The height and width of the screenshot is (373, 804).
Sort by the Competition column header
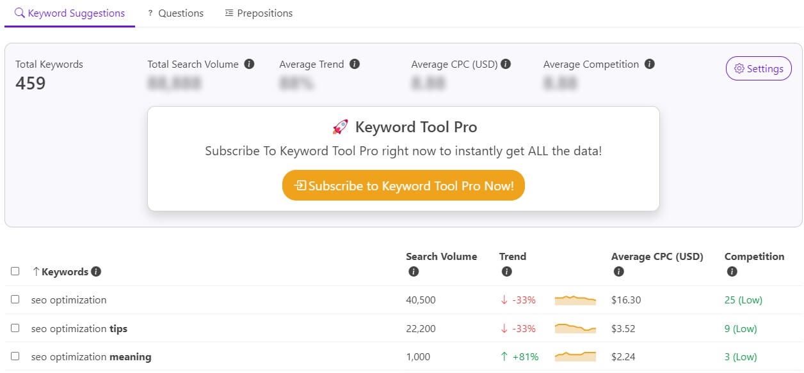click(x=754, y=256)
